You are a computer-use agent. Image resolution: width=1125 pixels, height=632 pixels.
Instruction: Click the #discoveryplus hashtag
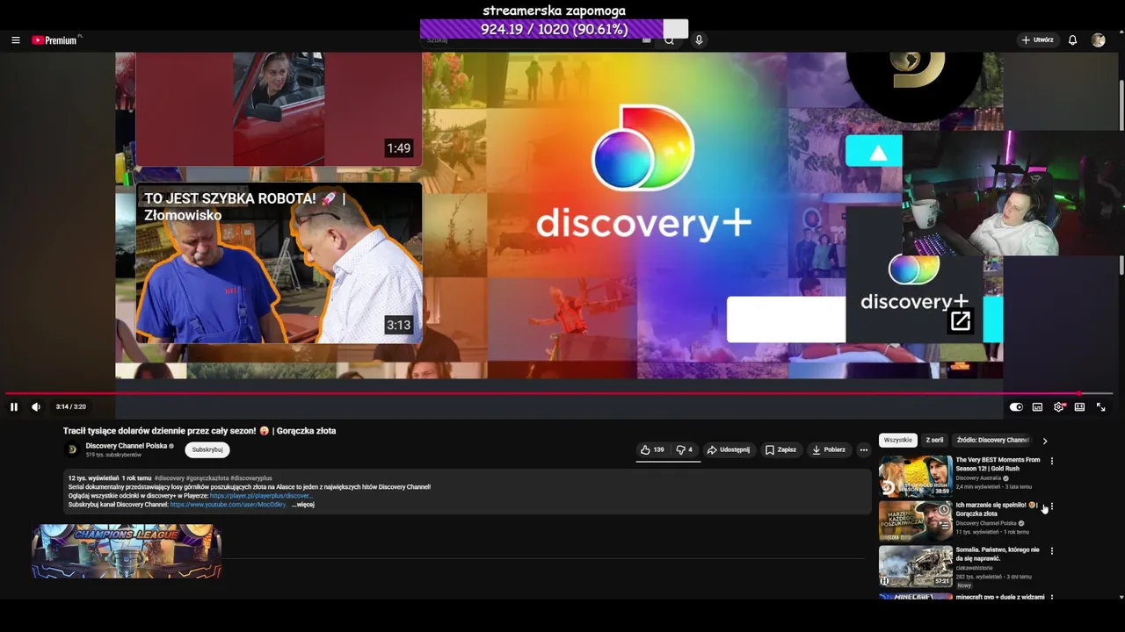251,478
